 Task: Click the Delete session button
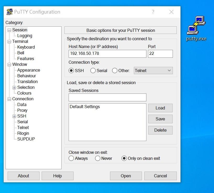coord(160,130)
